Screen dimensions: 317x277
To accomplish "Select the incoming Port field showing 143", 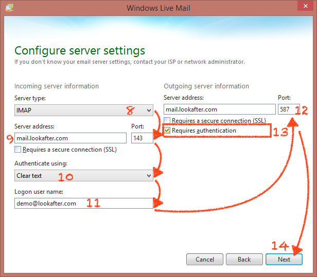I will click(x=142, y=138).
